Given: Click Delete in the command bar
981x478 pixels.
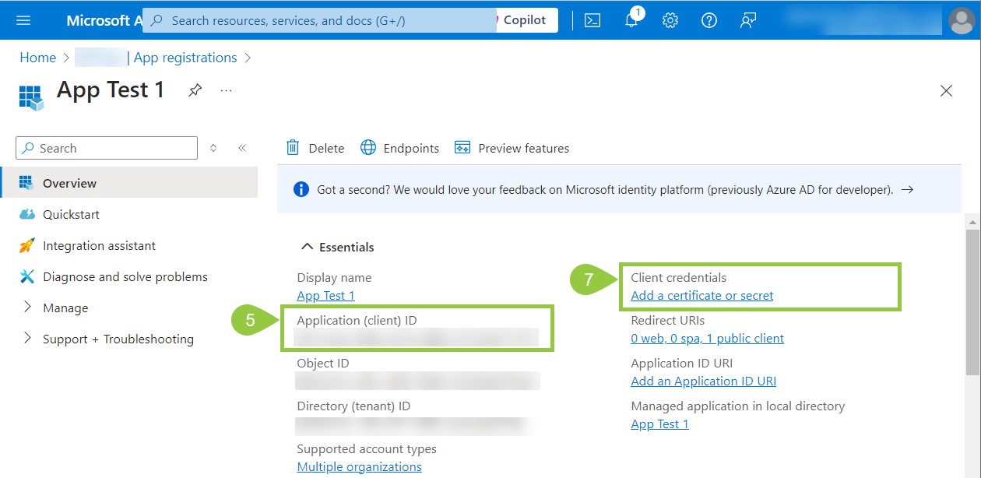Looking at the screenshot, I should [x=315, y=148].
